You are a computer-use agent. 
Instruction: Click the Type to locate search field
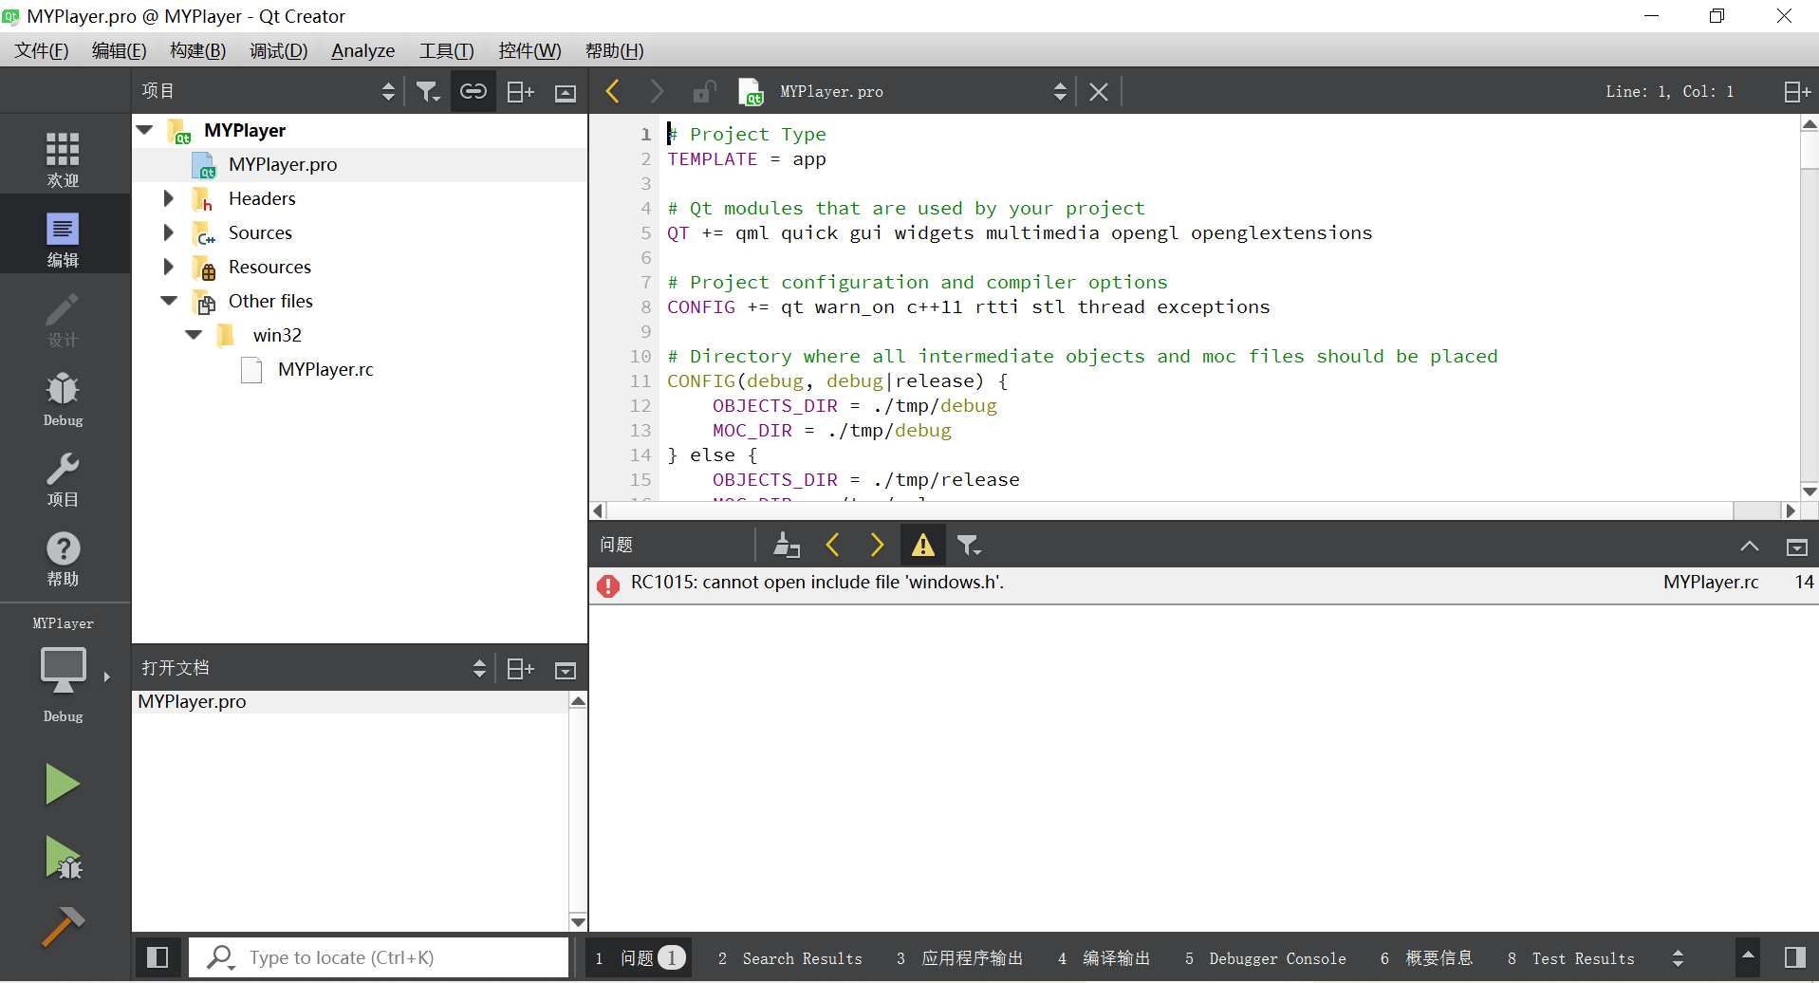point(380,957)
